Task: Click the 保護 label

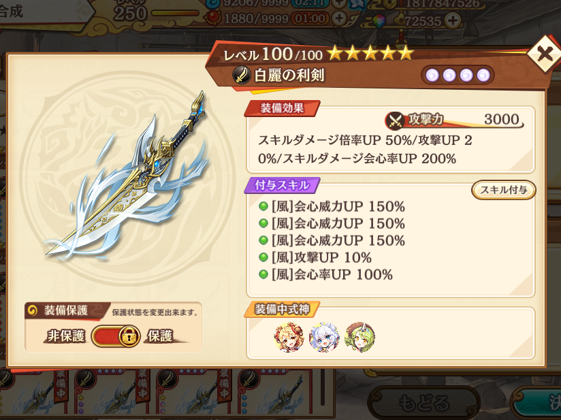Action: [x=160, y=336]
